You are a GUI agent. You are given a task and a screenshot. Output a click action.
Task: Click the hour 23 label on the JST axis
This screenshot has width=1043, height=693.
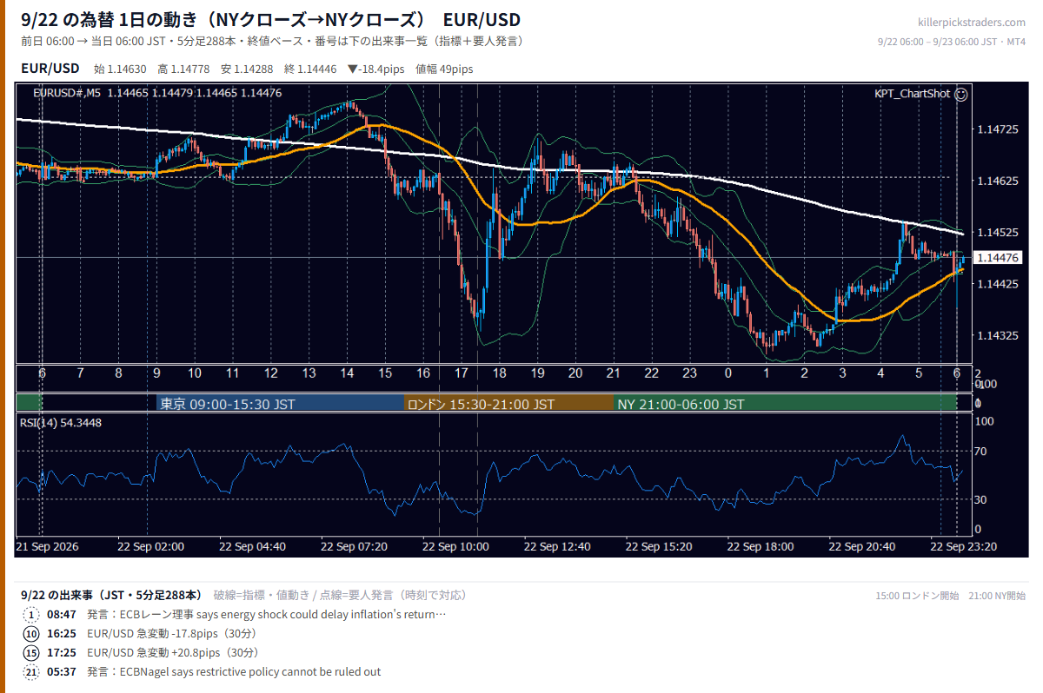point(689,373)
